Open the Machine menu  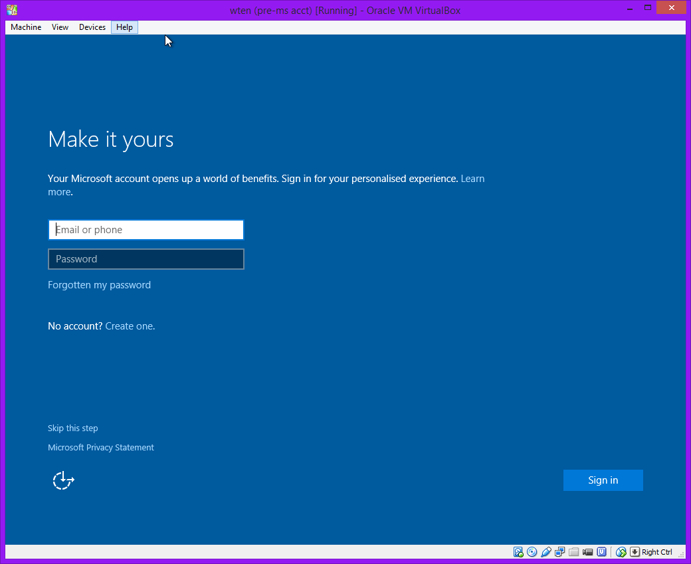pos(26,27)
